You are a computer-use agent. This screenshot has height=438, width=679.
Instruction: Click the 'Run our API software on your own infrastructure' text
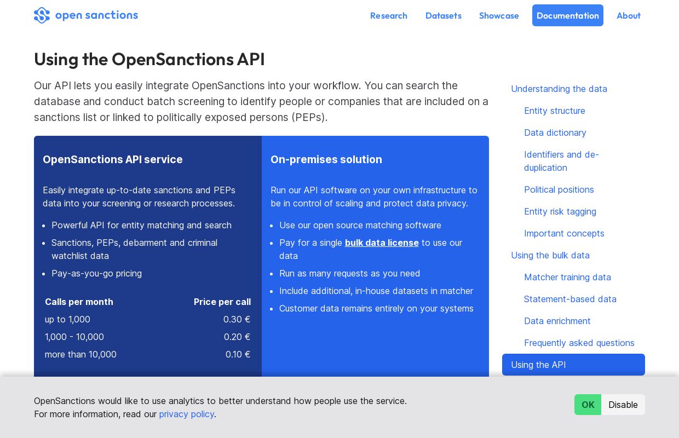pyautogui.click(x=374, y=197)
